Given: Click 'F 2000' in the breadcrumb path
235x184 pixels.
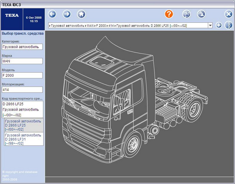Looking at the screenshot, I should (101, 26).
